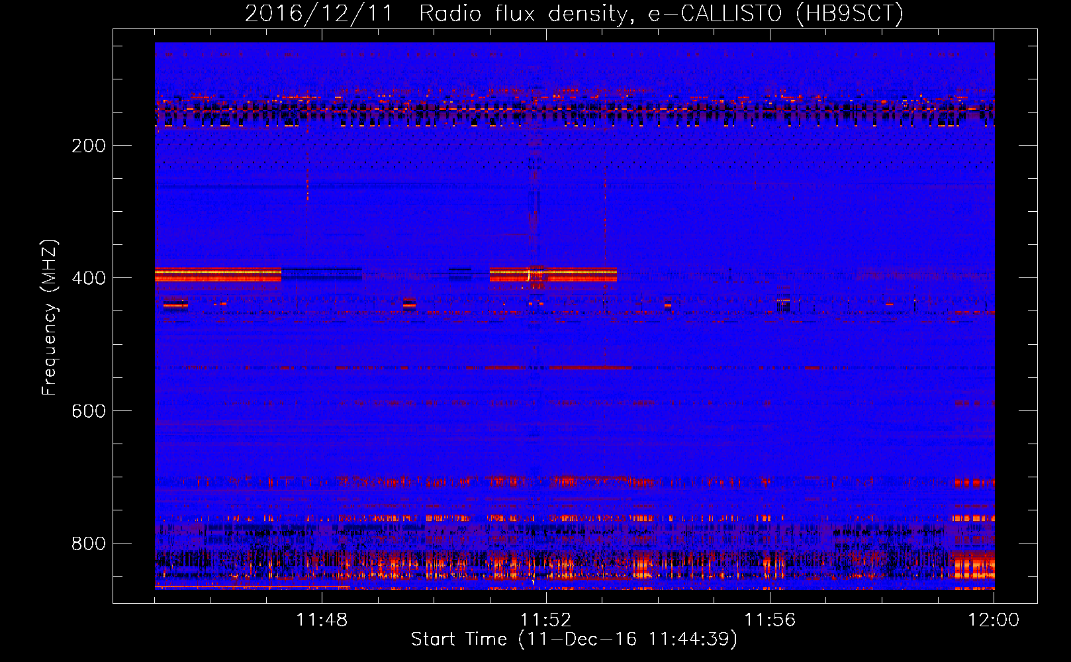Click the '600' frequency tick label

(x=89, y=411)
